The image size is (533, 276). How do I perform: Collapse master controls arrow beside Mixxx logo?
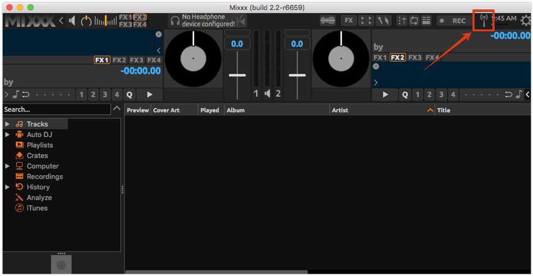(x=61, y=21)
